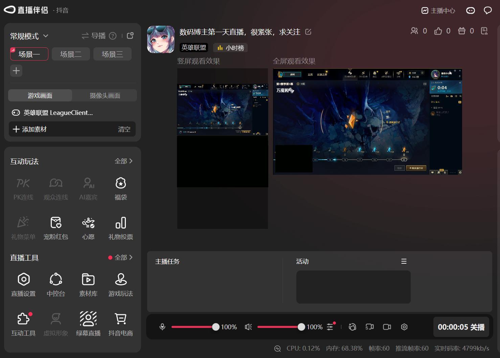Open the 礼物投票 gift voting
500x358 pixels.
(121, 228)
